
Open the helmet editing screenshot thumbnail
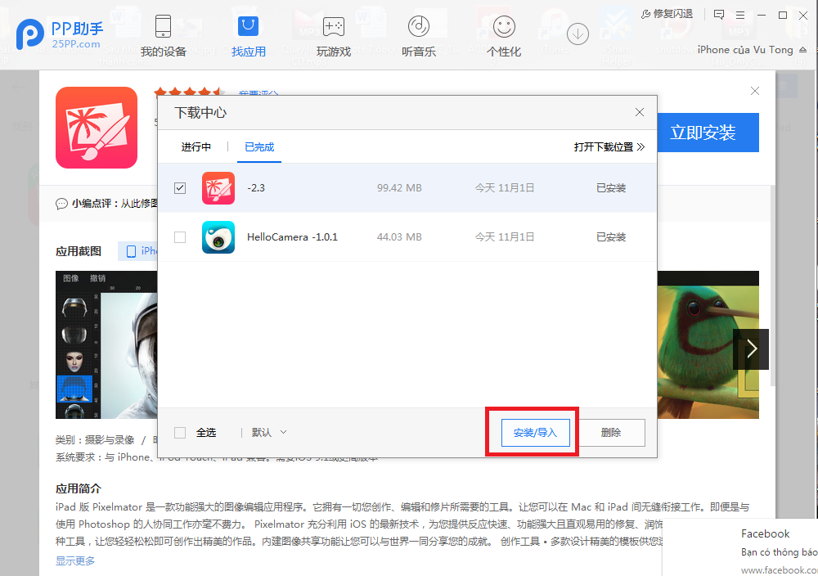[106, 344]
